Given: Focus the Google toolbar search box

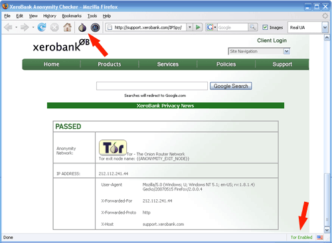Looking at the screenshot, I should (x=232, y=27).
